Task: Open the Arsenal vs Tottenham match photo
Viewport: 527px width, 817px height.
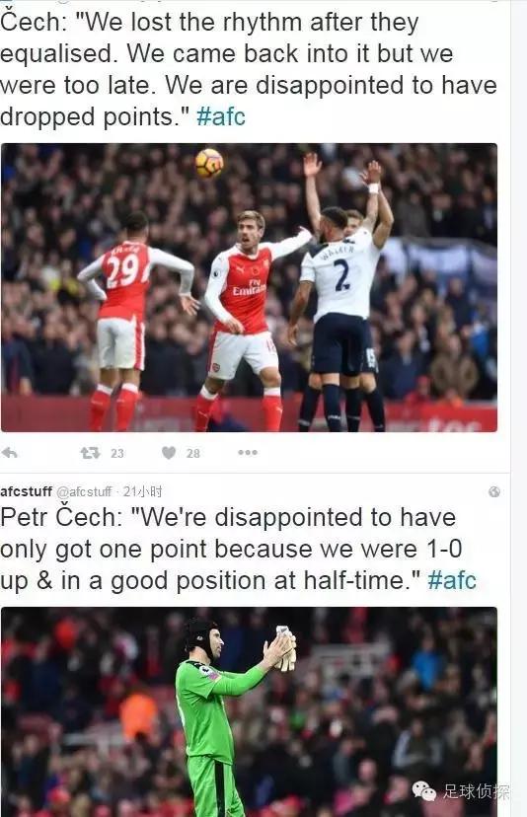Action: (249, 287)
